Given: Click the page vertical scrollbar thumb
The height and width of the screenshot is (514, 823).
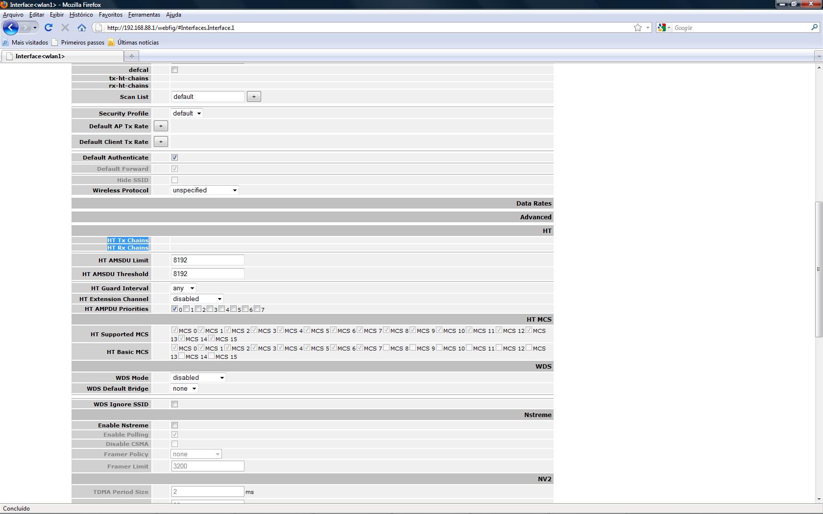Looking at the screenshot, I should 819,269.
